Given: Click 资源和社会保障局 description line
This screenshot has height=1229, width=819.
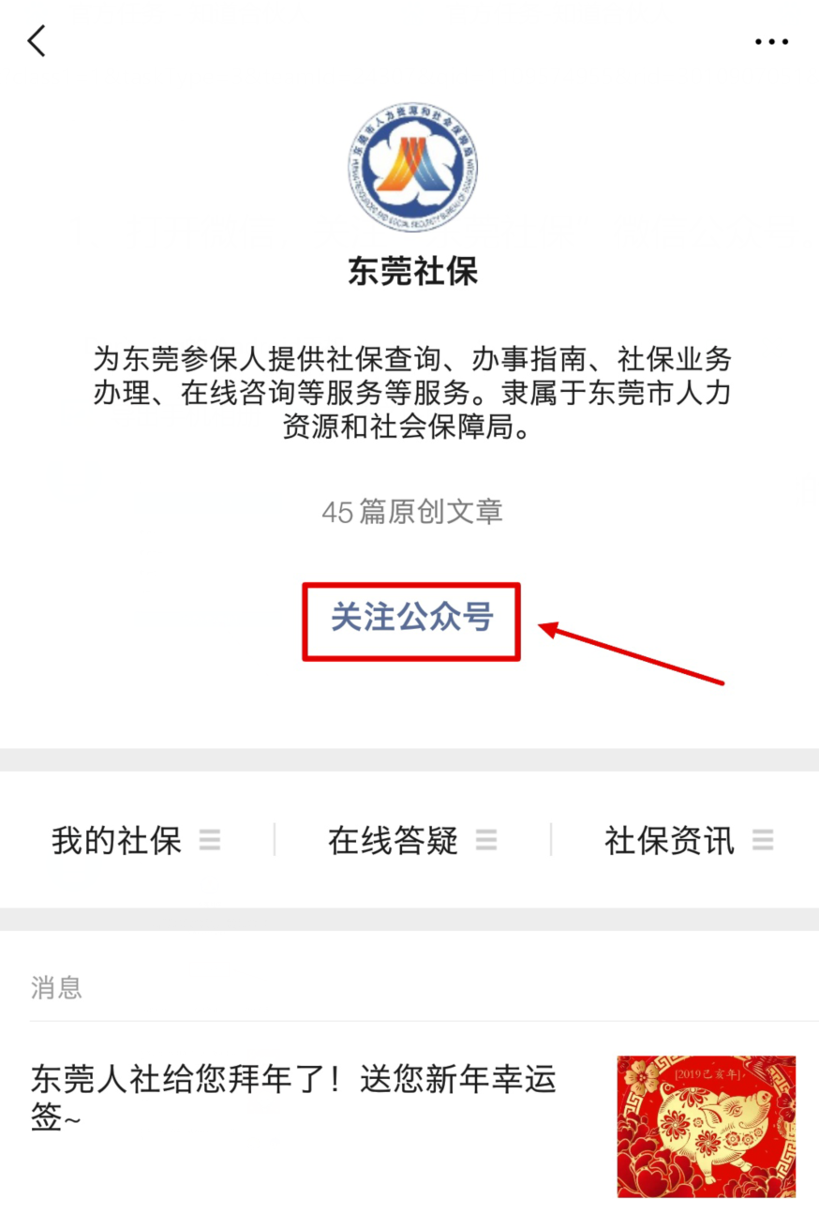Looking at the screenshot, I should pyautogui.click(x=412, y=428).
